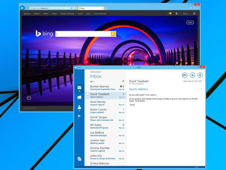Click IE Home icon

pyautogui.click(x=191, y=8)
